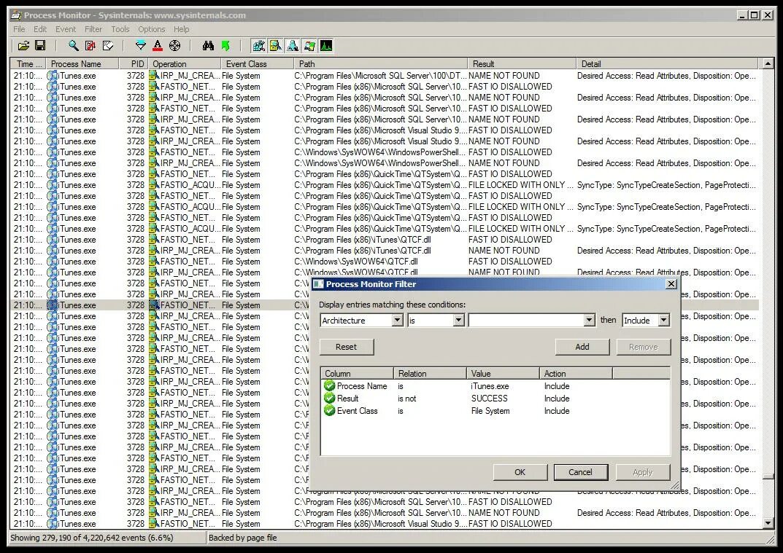This screenshot has width=783, height=553.
Task: Toggle the Show File System Activity icon
Action: [276, 46]
